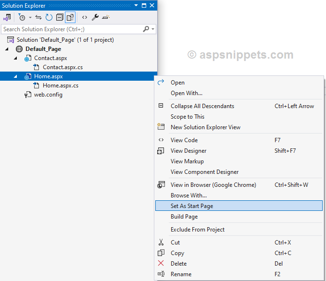The image size is (326, 281).
Task: Select Build Page menu item
Action: [239, 217]
